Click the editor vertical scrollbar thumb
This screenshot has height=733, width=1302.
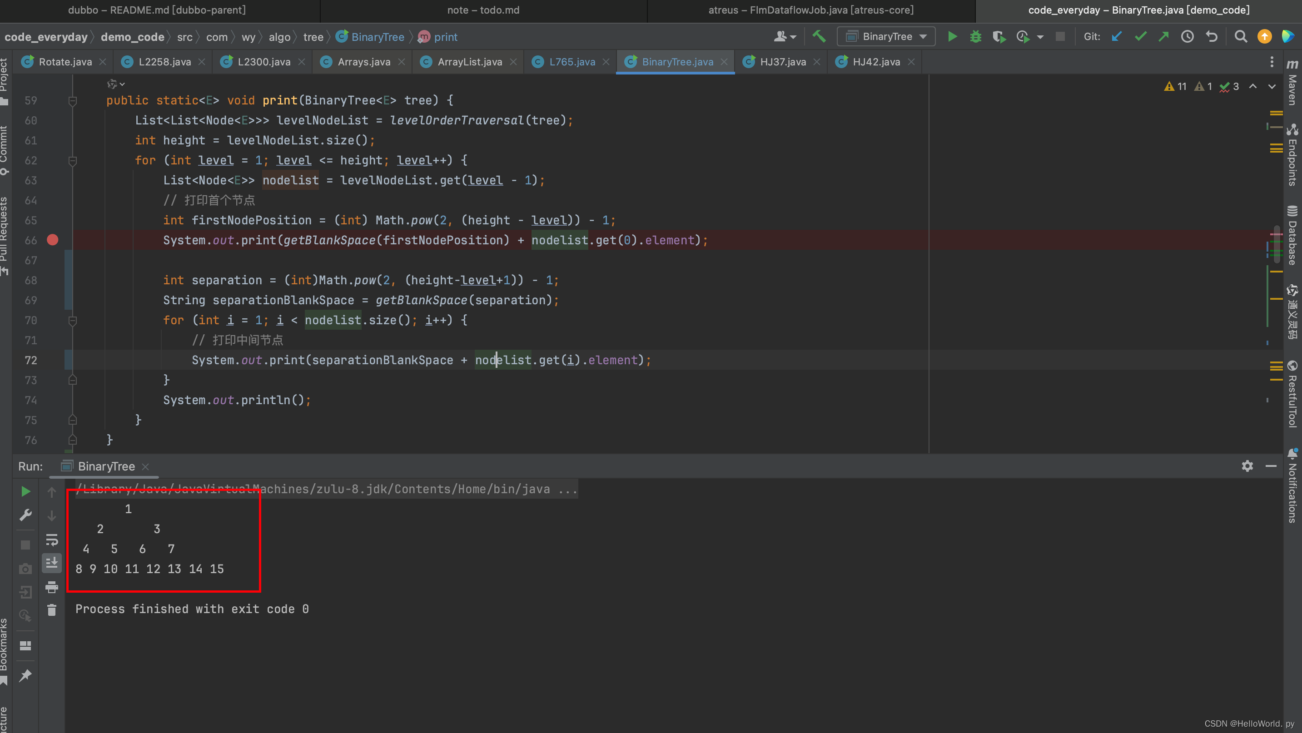1277,244
